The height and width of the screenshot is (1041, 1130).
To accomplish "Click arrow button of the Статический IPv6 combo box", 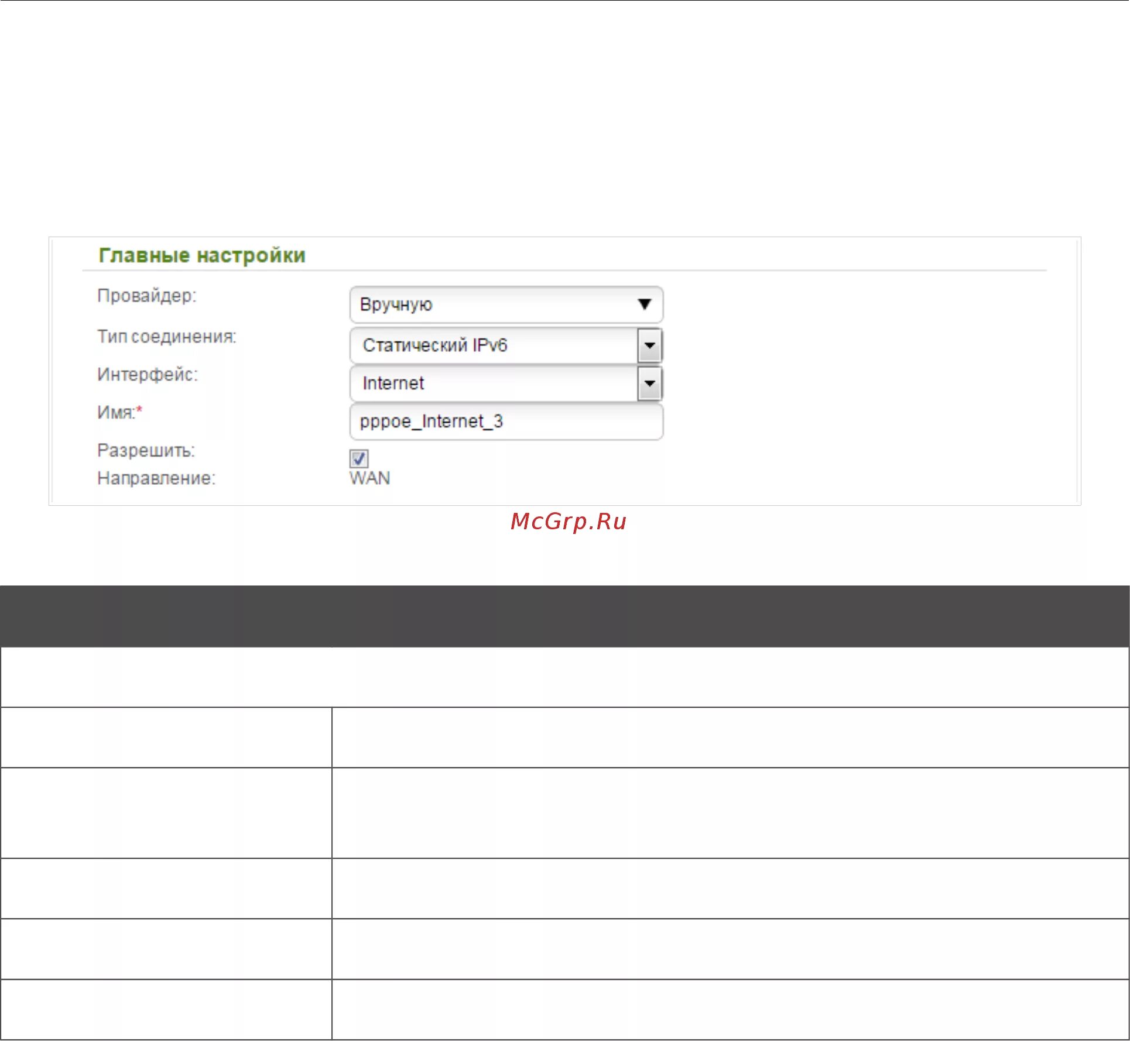I will (x=649, y=345).
